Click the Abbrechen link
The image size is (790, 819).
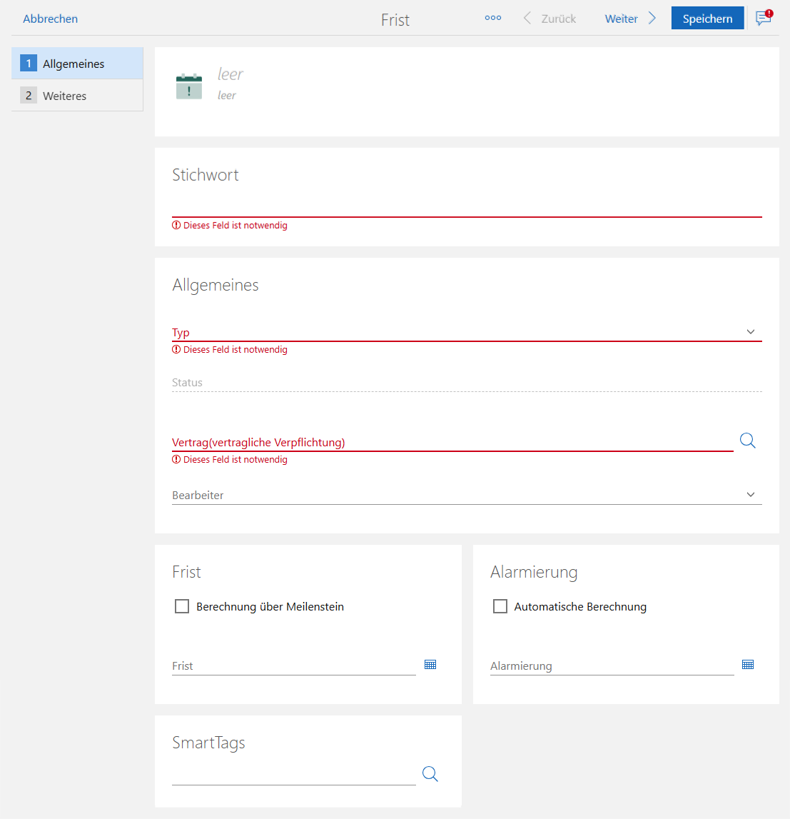(50, 19)
